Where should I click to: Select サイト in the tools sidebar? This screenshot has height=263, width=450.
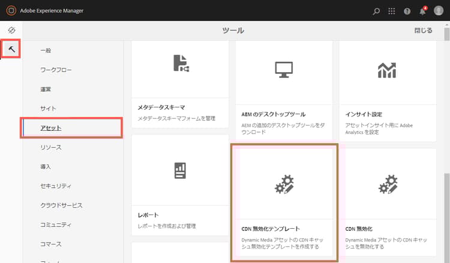point(48,109)
